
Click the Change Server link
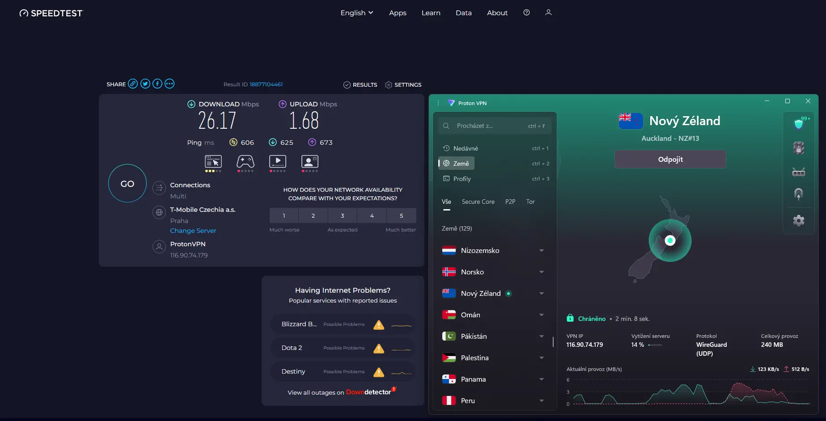pyautogui.click(x=193, y=231)
